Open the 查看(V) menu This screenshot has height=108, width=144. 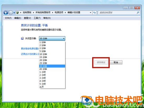coord(27,18)
